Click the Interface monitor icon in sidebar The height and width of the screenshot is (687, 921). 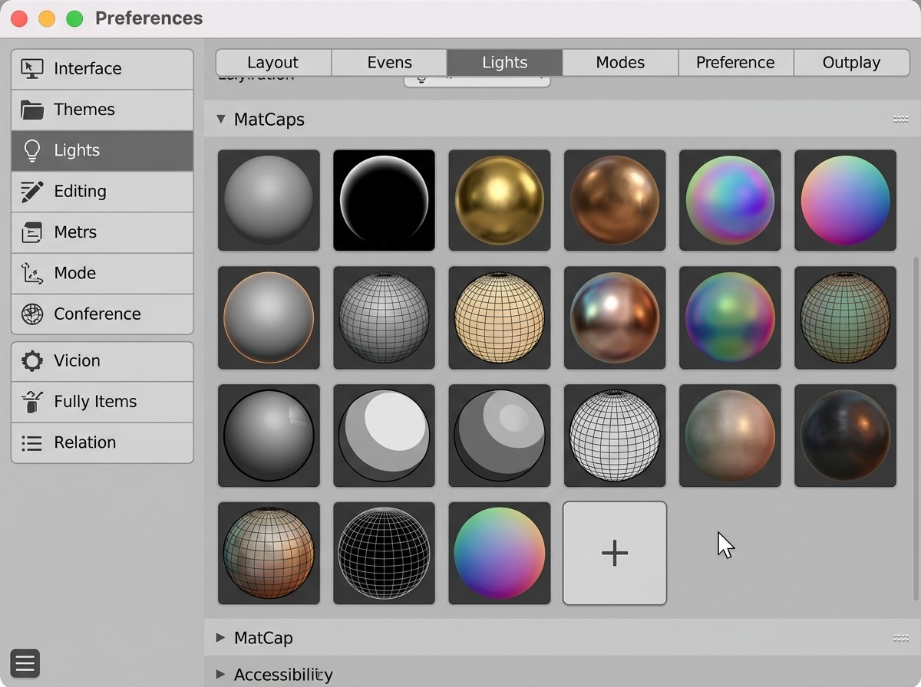click(32, 68)
